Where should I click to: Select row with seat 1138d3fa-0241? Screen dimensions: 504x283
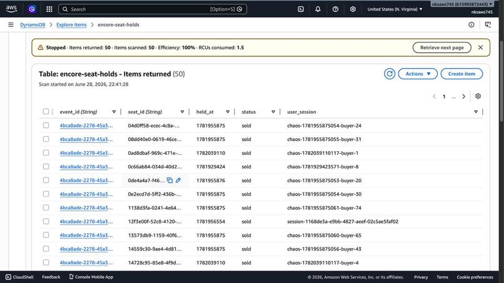46,207
